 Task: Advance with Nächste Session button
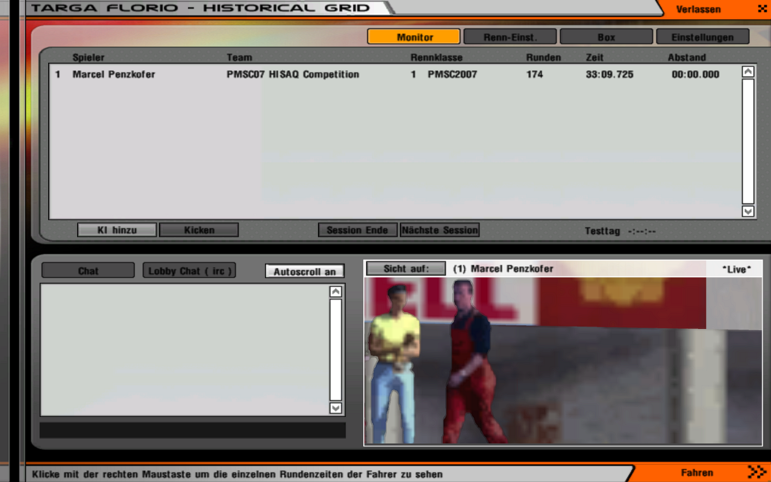coord(440,230)
